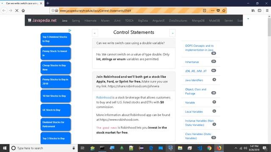The height and width of the screenshot is (152, 271).
Task: Select Spring in the site navbar
Action: (x=76, y=21)
